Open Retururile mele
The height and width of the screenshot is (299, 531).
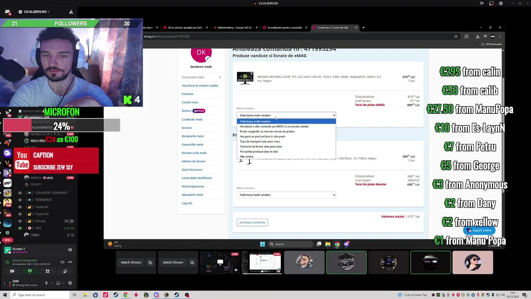192,136
